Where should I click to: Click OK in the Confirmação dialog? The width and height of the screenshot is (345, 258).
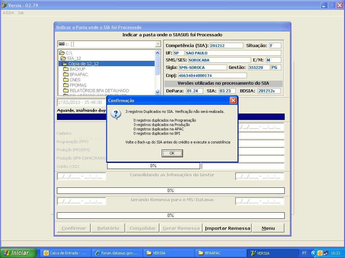click(x=172, y=153)
